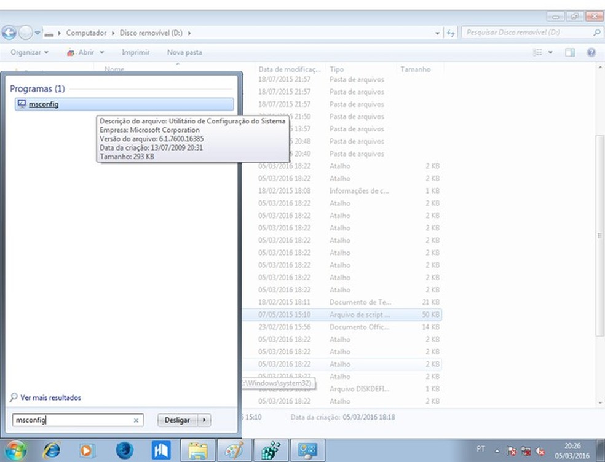Click the search magnifier icon in Explorer
Image resolution: width=605 pixels, height=462 pixels.
[x=596, y=33]
